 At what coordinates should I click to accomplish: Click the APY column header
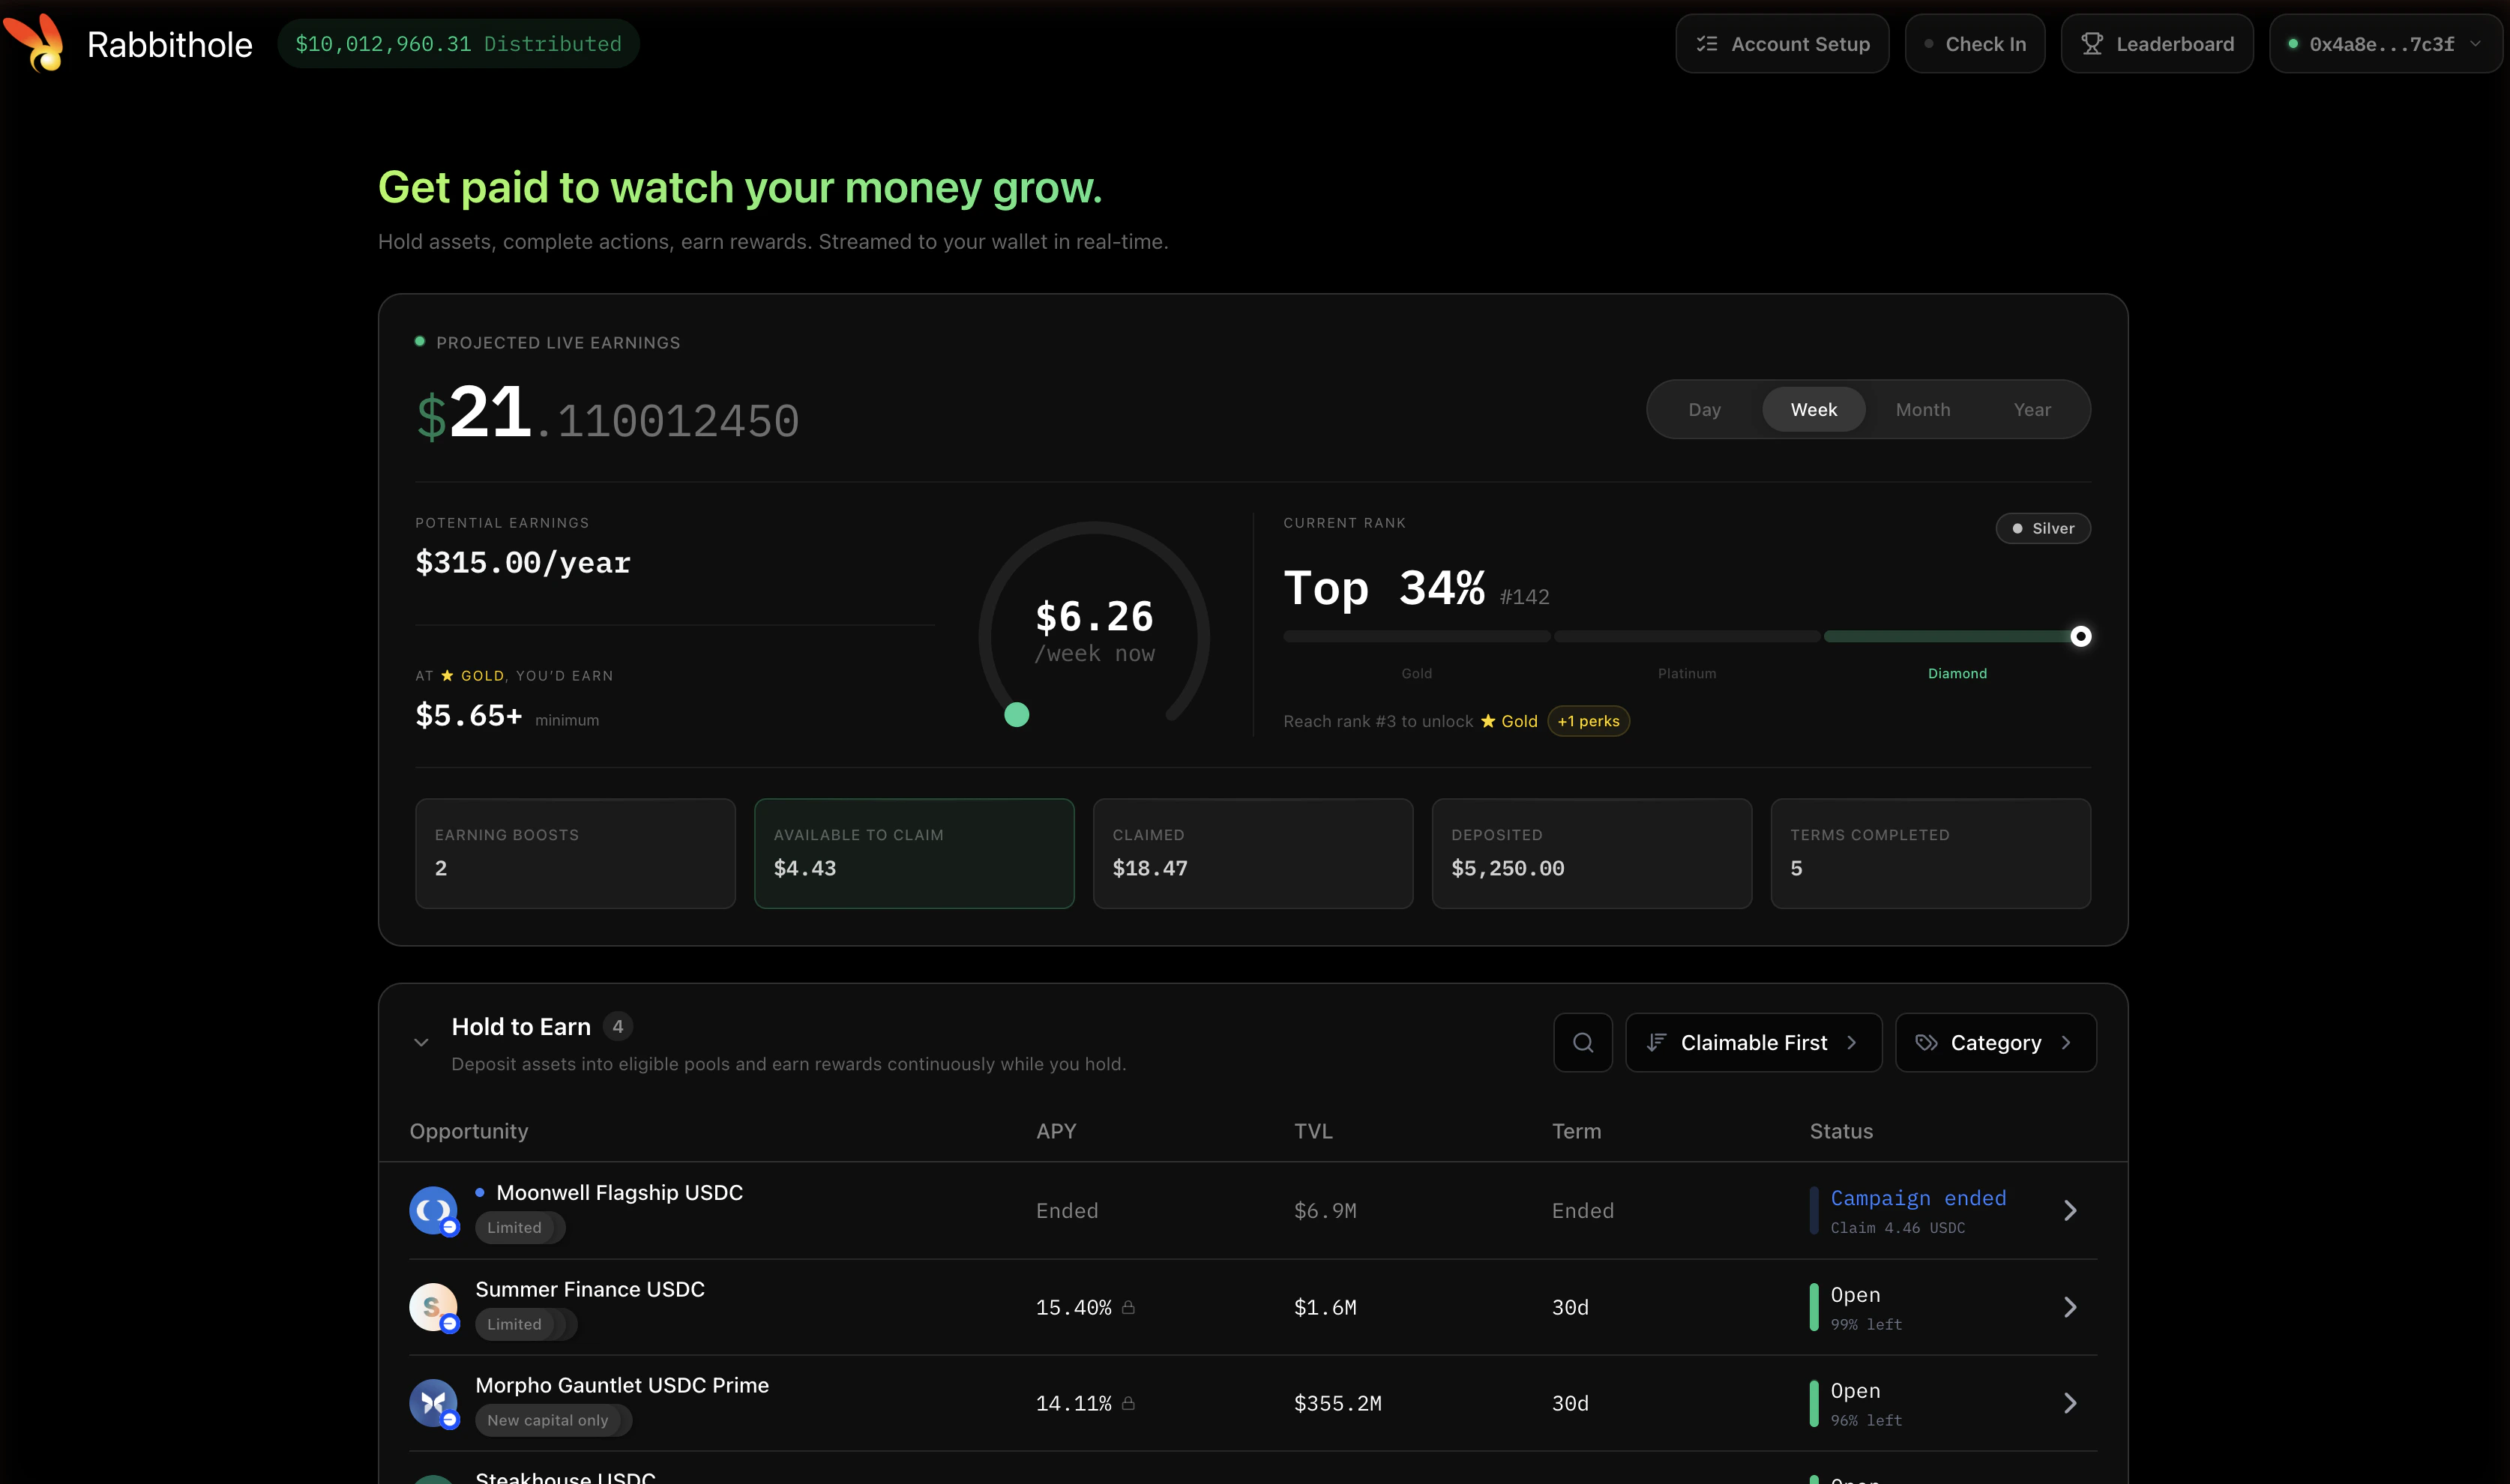click(1056, 1131)
